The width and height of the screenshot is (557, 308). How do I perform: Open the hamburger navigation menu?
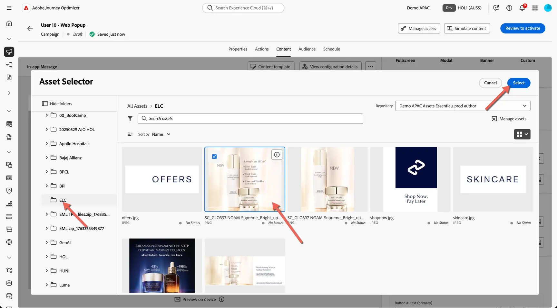[9, 8]
